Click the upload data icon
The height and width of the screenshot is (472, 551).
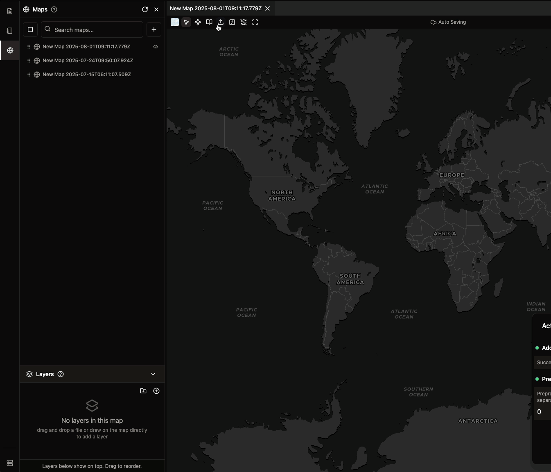[221, 22]
